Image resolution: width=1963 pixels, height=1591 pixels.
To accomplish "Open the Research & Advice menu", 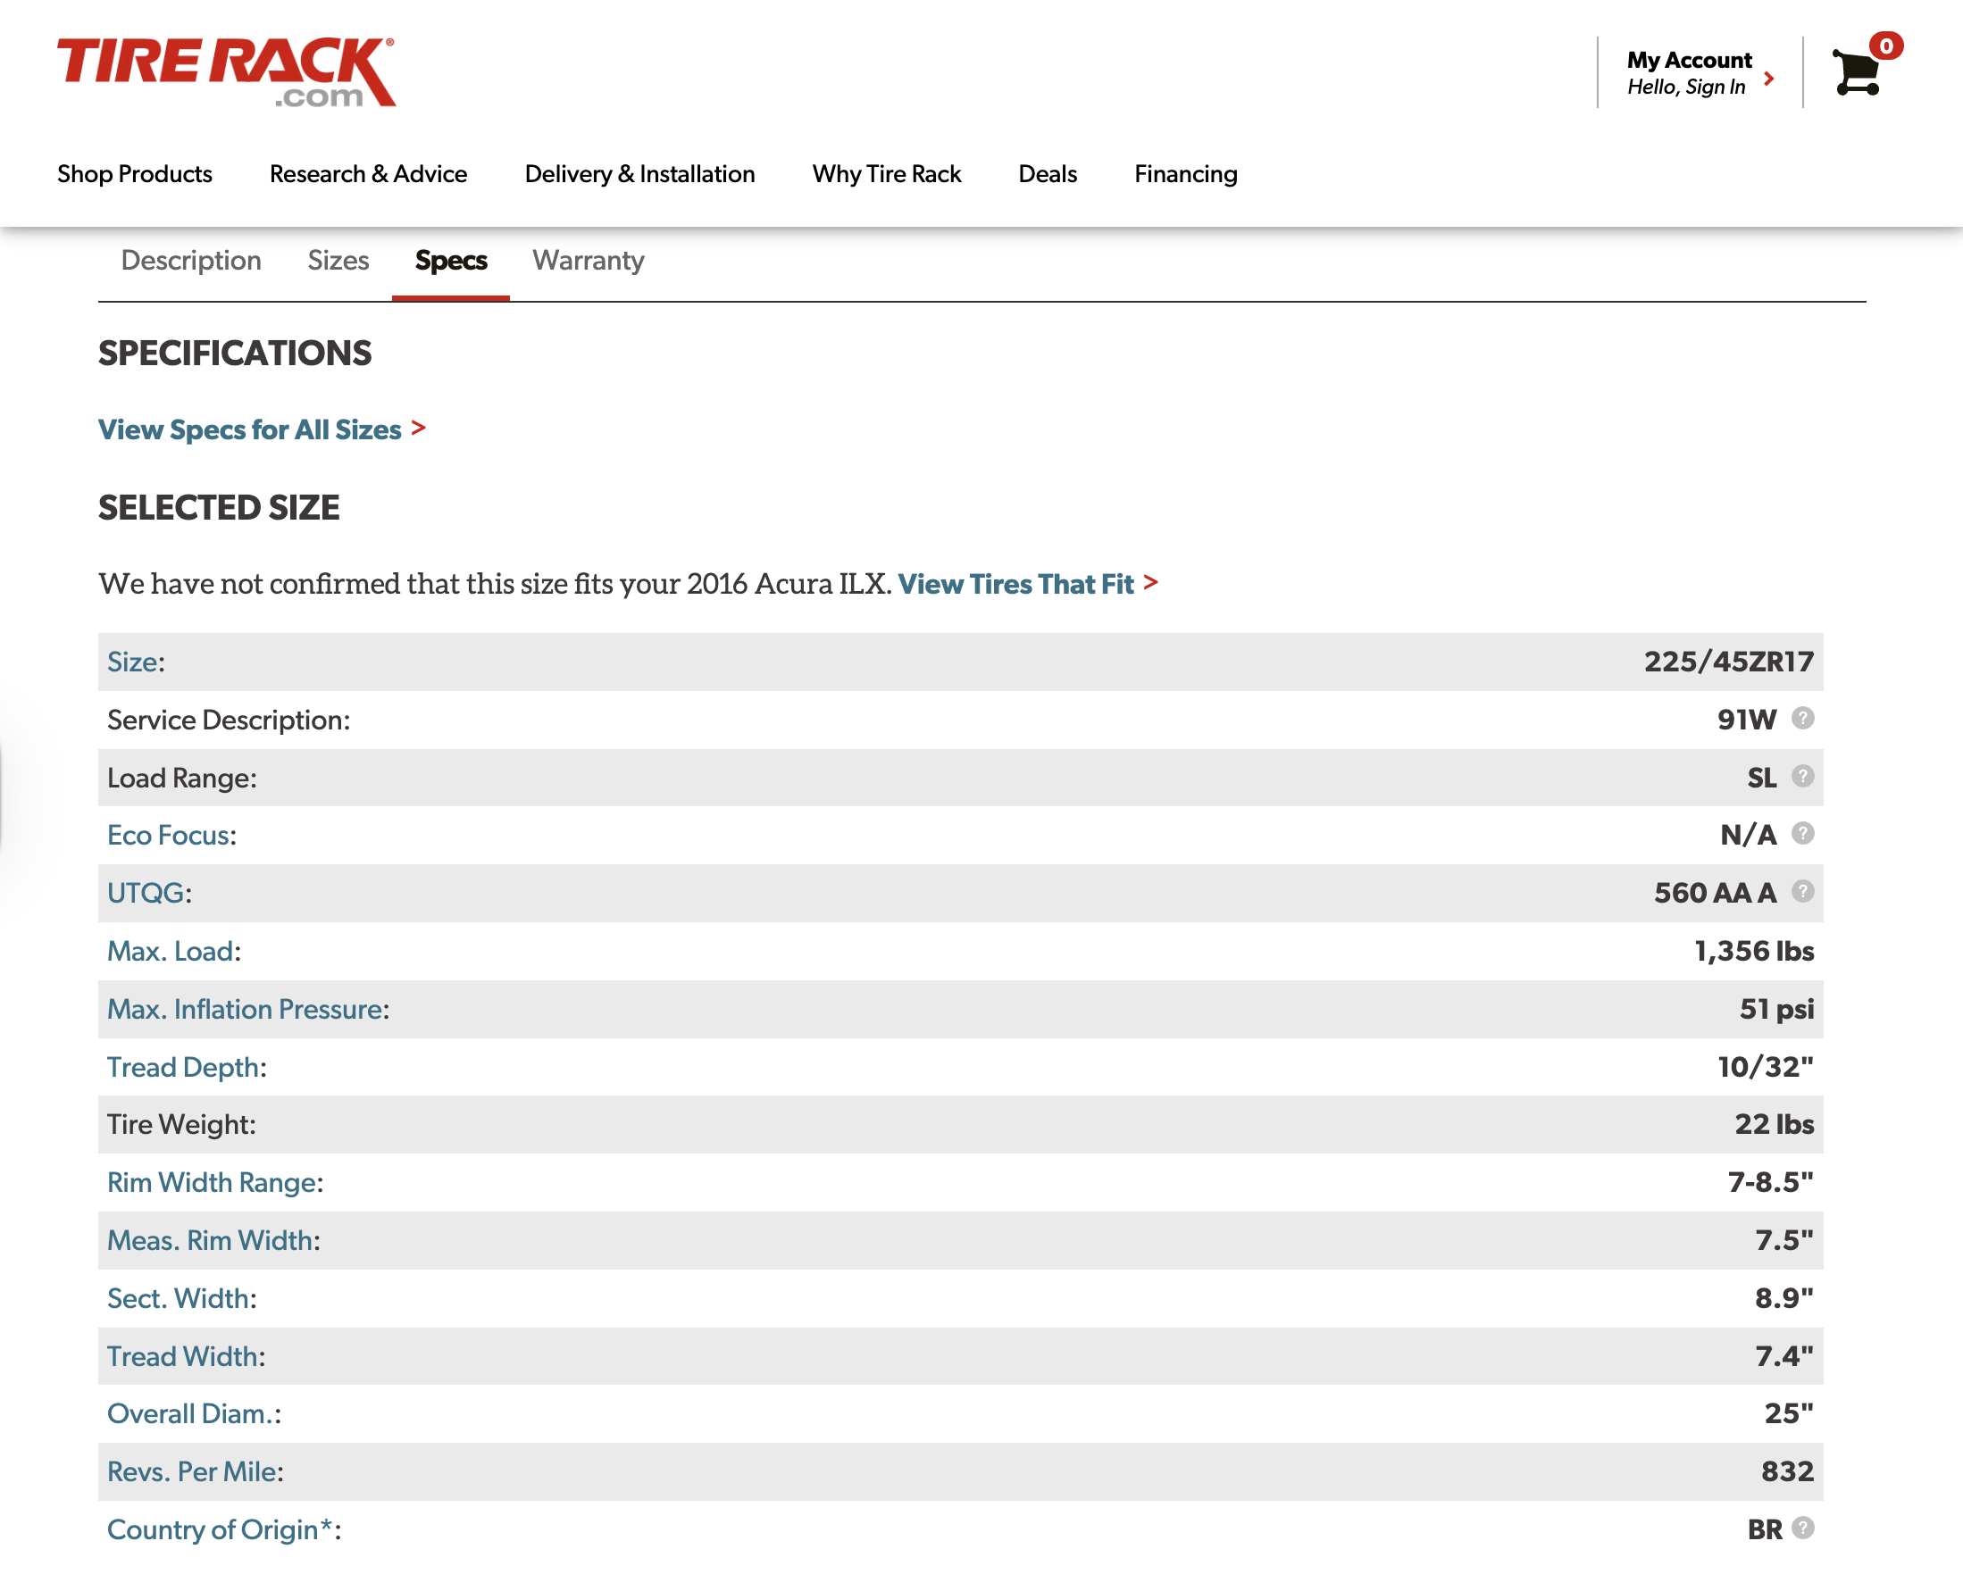I will click(x=368, y=173).
